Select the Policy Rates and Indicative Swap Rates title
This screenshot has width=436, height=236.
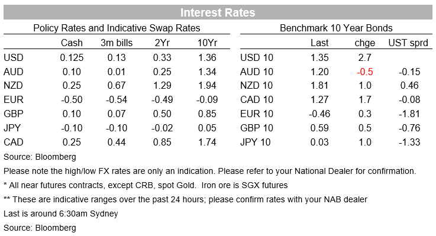pos(117,28)
